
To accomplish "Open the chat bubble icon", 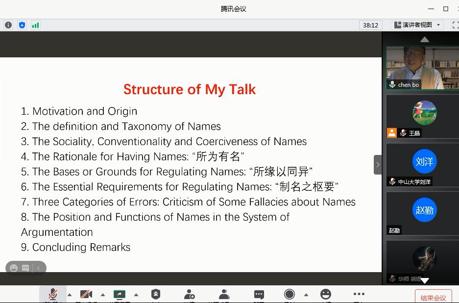I will pyautogui.click(x=259, y=294).
